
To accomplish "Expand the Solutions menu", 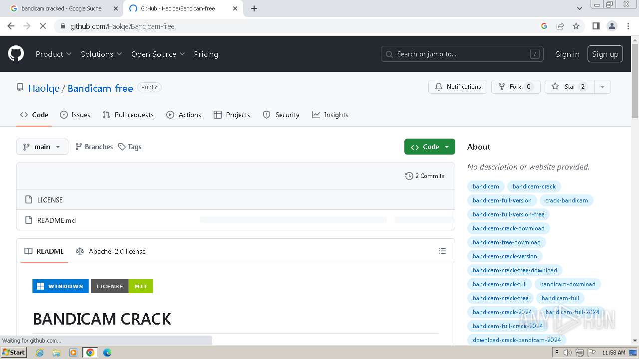I will point(101,54).
